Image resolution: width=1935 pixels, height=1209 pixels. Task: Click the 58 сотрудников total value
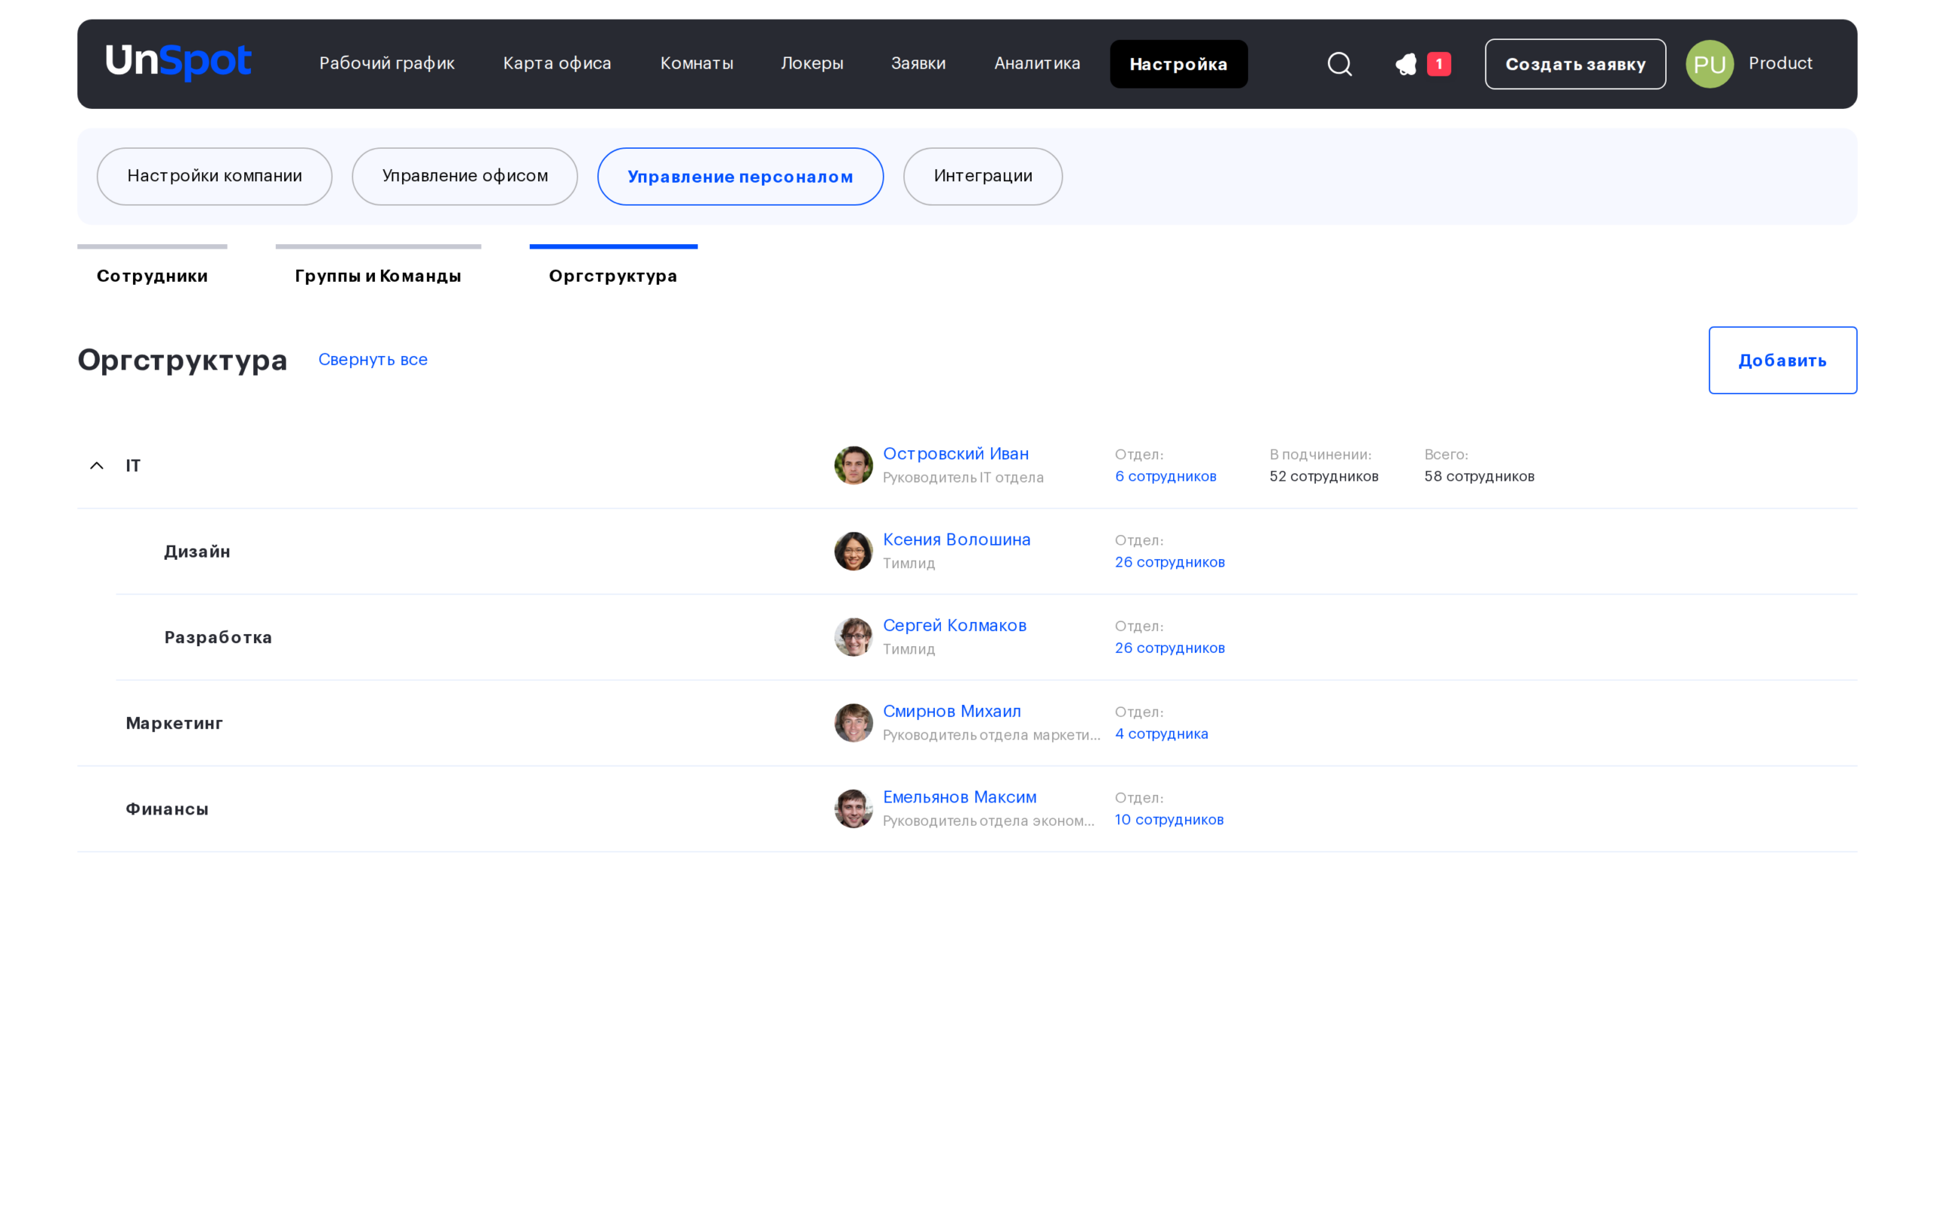click(x=1479, y=476)
